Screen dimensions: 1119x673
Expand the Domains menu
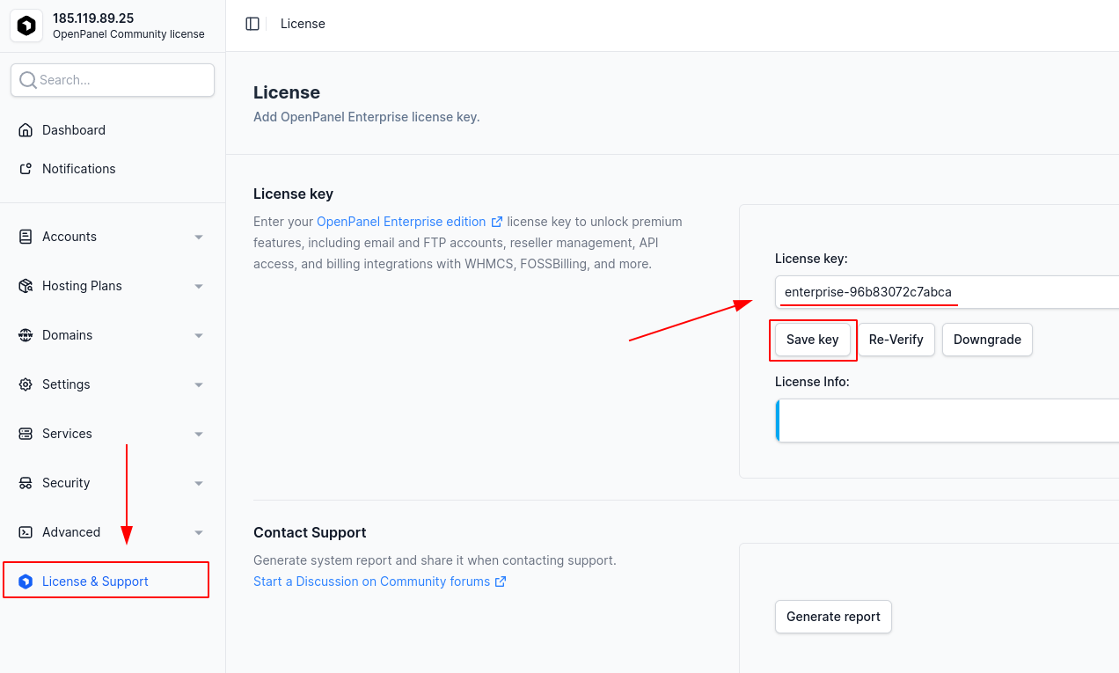click(x=198, y=334)
